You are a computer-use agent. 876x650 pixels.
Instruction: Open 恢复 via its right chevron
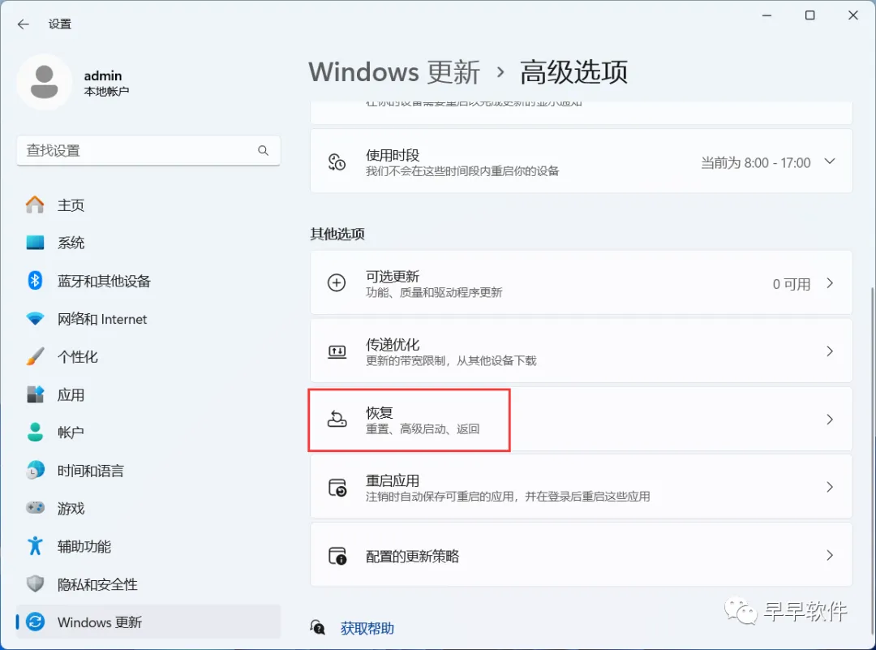coord(830,420)
